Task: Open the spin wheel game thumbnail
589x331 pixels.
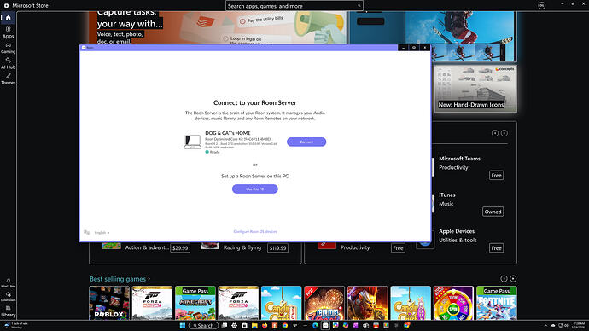Action: [x=453, y=303]
